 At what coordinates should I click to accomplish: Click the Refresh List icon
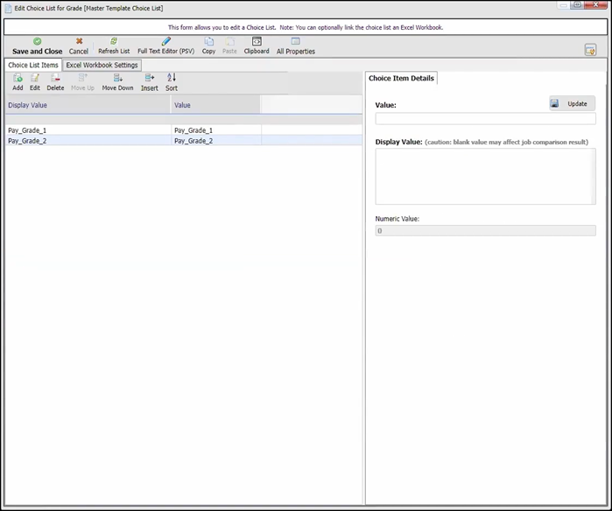(x=113, y=41)
